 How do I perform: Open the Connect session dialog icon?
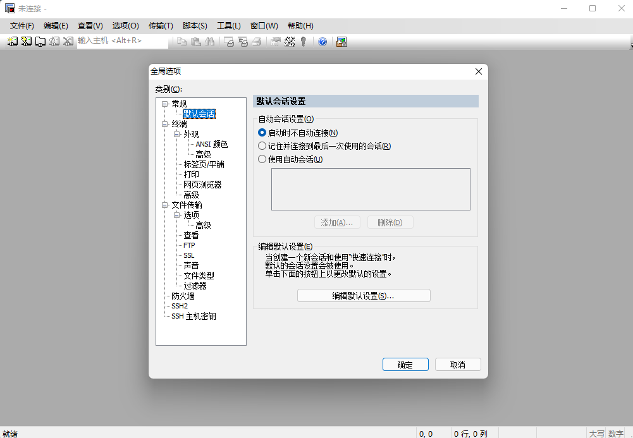click(x=11, y=42)
